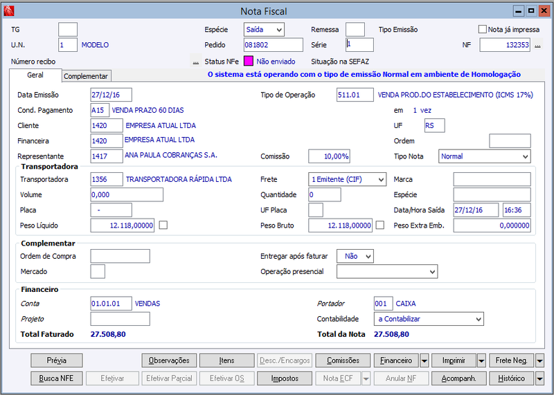
Task: Toggle the checkbox beside Peso Bruto
Action: pyautogui.click(x=379, y=225)
